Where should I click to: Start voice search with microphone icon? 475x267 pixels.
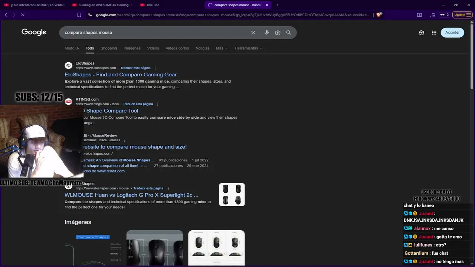click(x=266, y=33)
